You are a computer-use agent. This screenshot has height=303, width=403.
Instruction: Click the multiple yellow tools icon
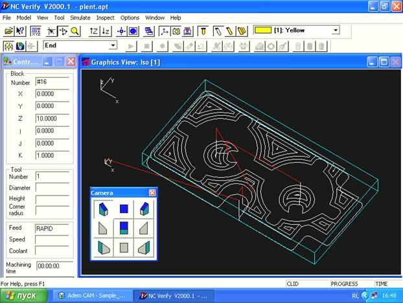242,31
